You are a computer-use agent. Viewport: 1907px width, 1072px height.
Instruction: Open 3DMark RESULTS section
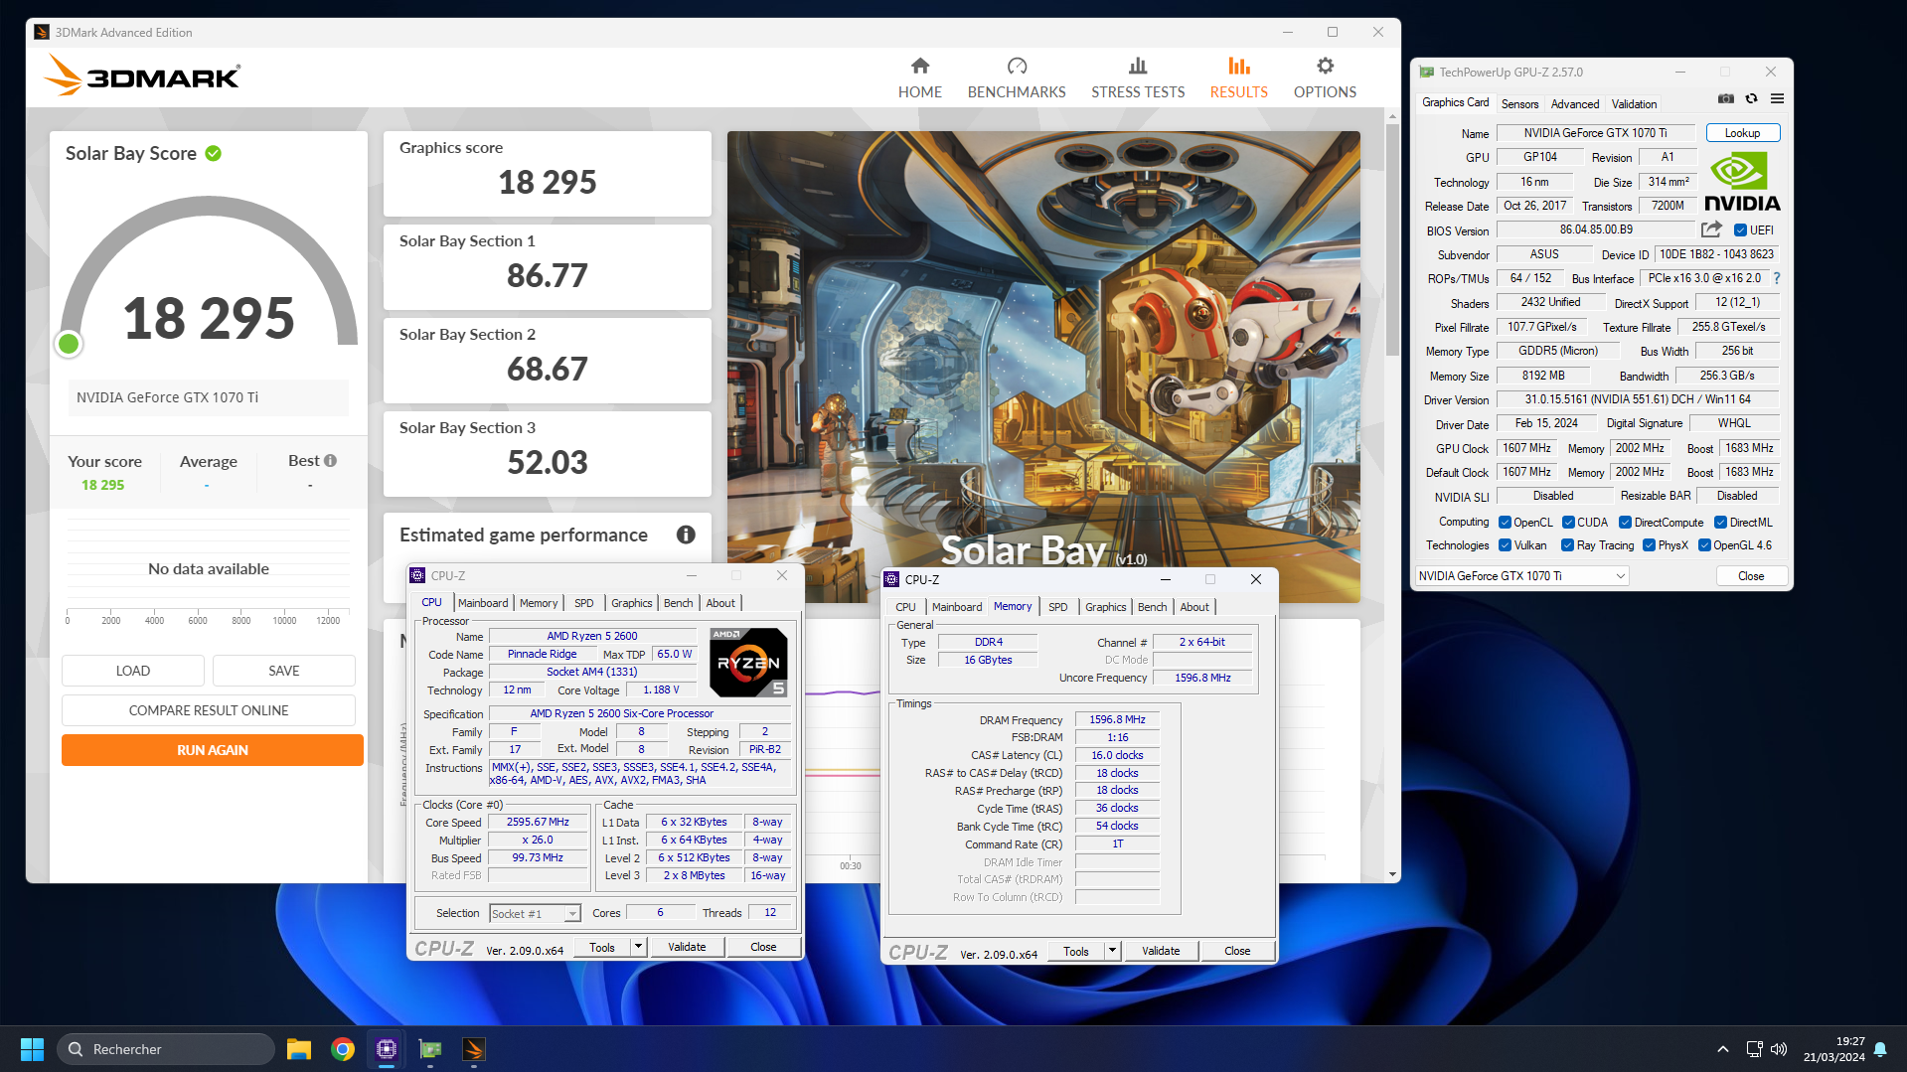(1238, 77)
